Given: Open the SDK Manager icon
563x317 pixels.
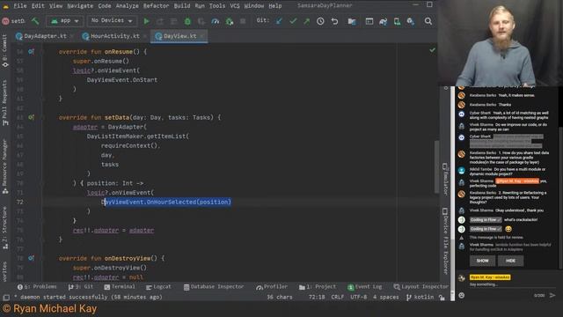Looking at the screenshot, I should (411, 21).
